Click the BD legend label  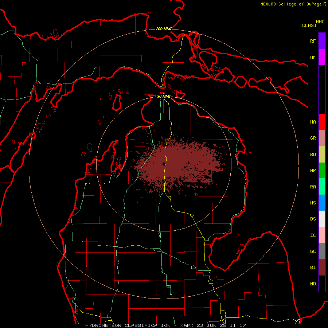[x=313, y=155]
